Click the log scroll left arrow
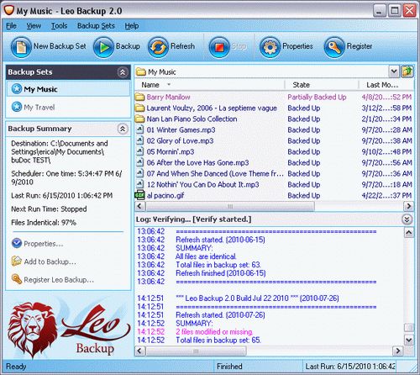This screenshot has width=420, height=375. [140, 351]
